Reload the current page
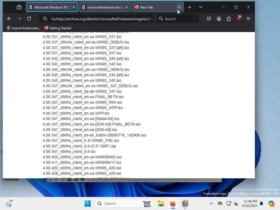280x210 pixels. coord(29,19)
